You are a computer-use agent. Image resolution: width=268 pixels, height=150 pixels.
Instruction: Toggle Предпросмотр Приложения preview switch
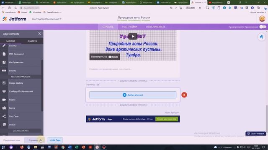263,27
